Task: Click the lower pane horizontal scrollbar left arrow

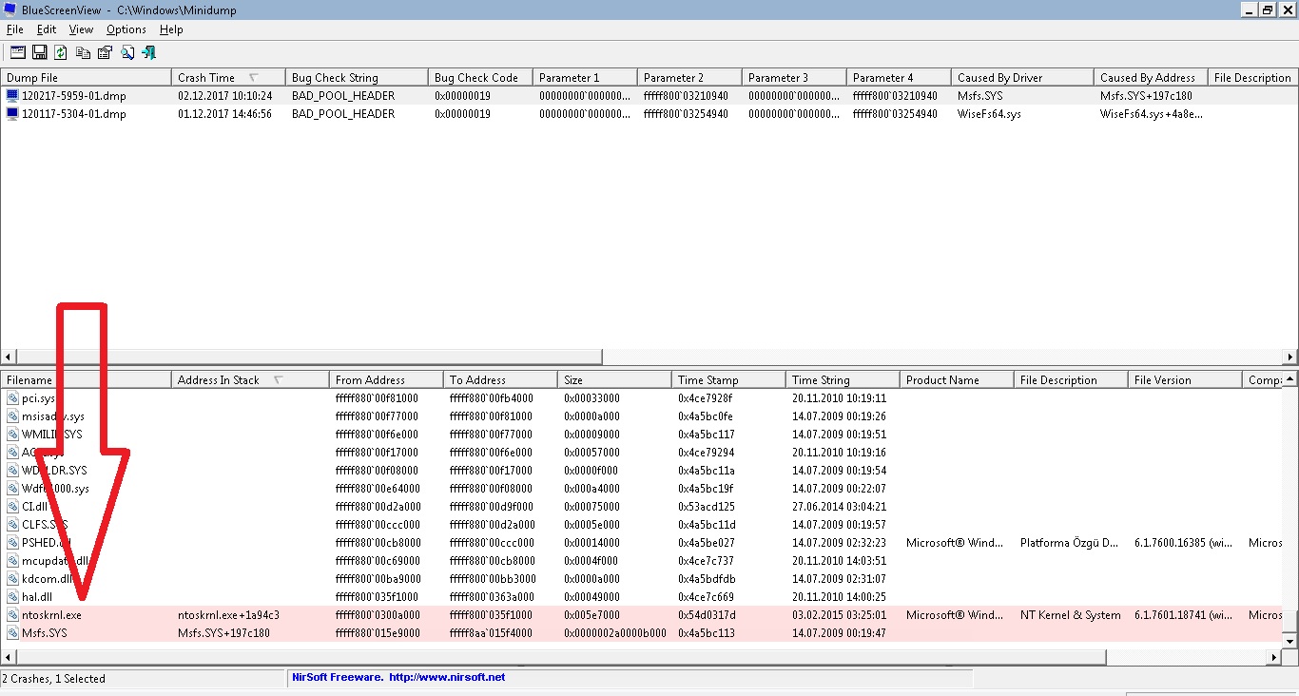Action: (8, 658)
